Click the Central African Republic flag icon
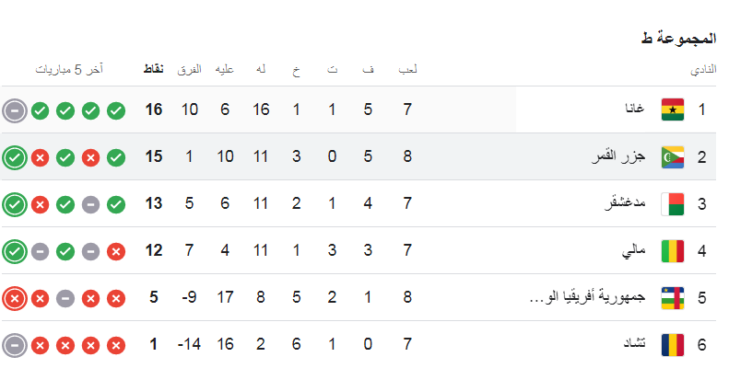Image resolution: width=729 pixels, height=380 pixels. (x=673, y=297)
